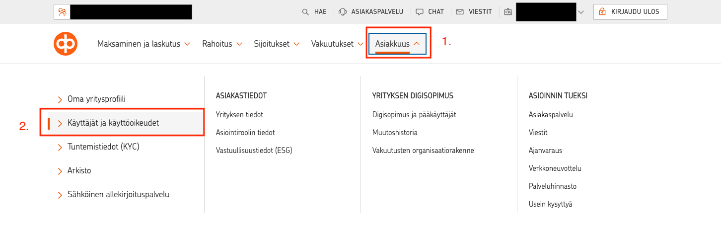721x231 pixels.
Task: Go to Digisopimus ja pääkäyttäjät
Action: [x=414, y=115]
